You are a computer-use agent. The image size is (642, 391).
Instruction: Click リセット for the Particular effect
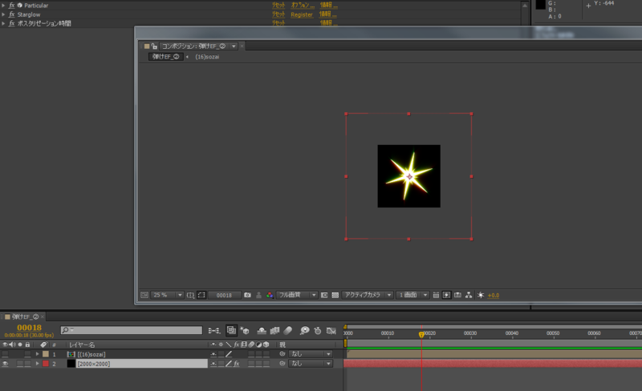click(278, 6)
